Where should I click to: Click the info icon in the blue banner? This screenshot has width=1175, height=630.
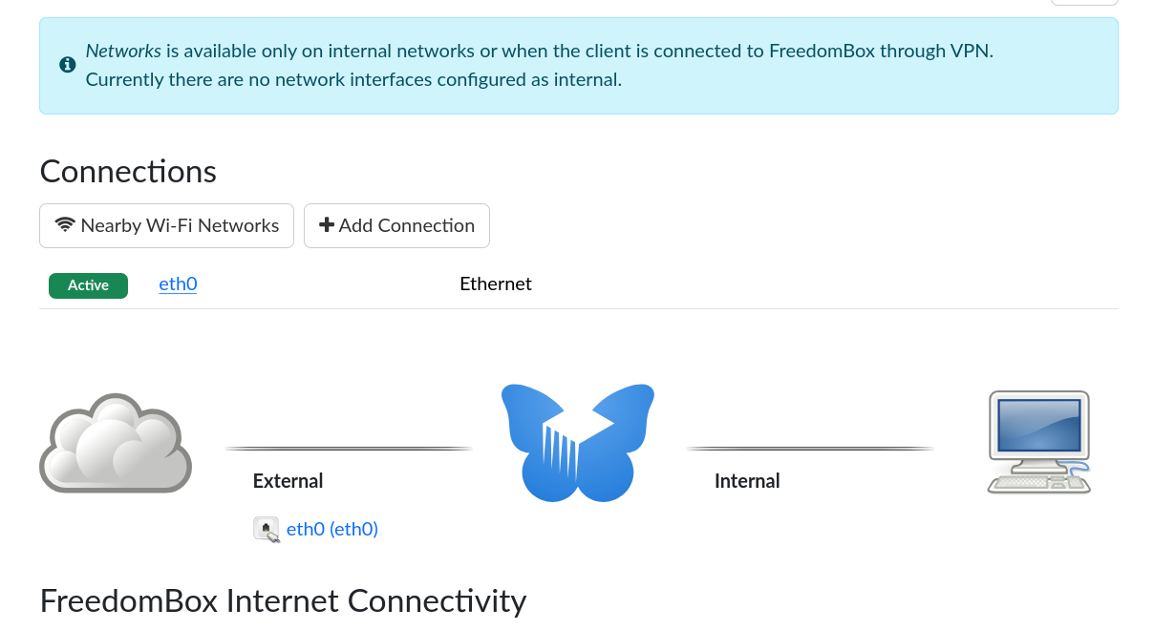67,65
